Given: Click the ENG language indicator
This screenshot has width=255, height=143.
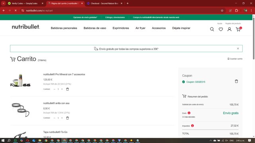Looking at the screenshot, I should 231,140.
